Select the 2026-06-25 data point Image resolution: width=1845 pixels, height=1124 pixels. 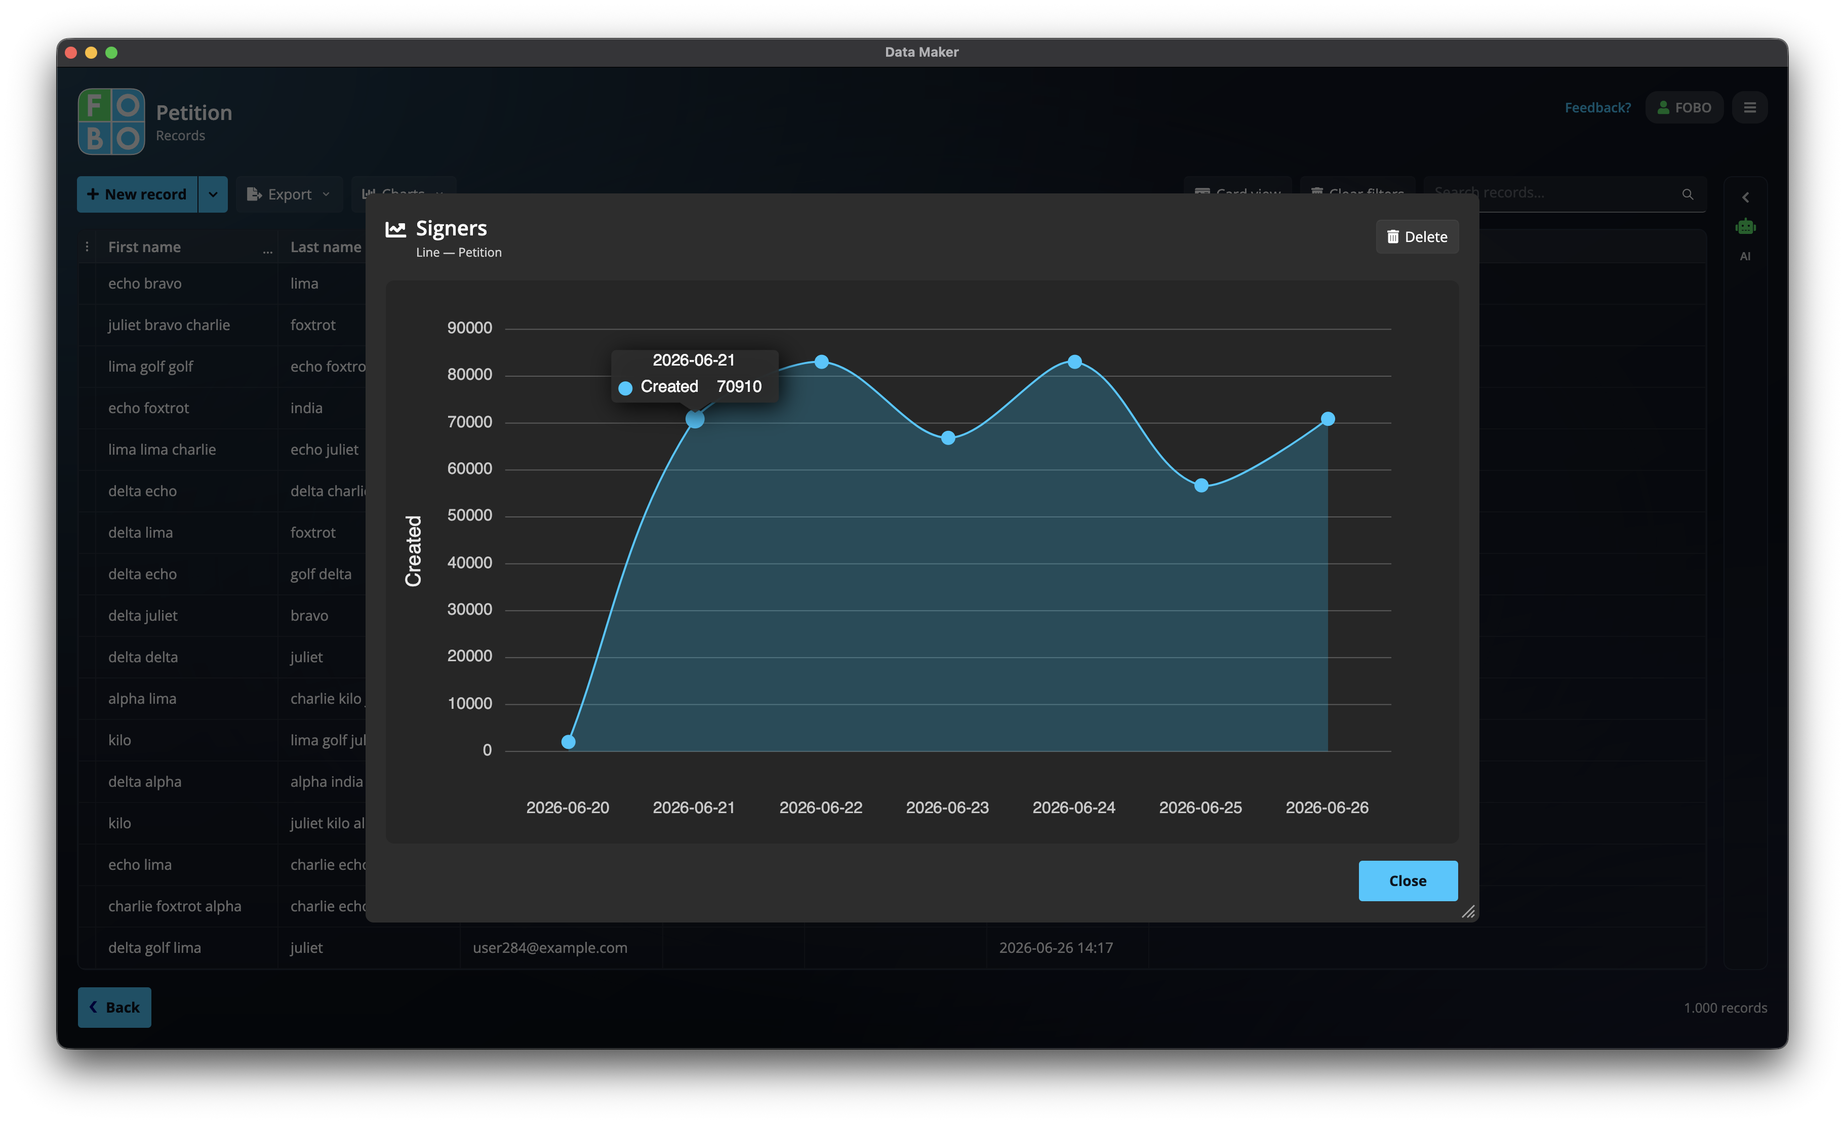coord(1201,486)
